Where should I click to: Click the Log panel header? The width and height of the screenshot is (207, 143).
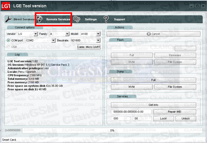[17, 54]
